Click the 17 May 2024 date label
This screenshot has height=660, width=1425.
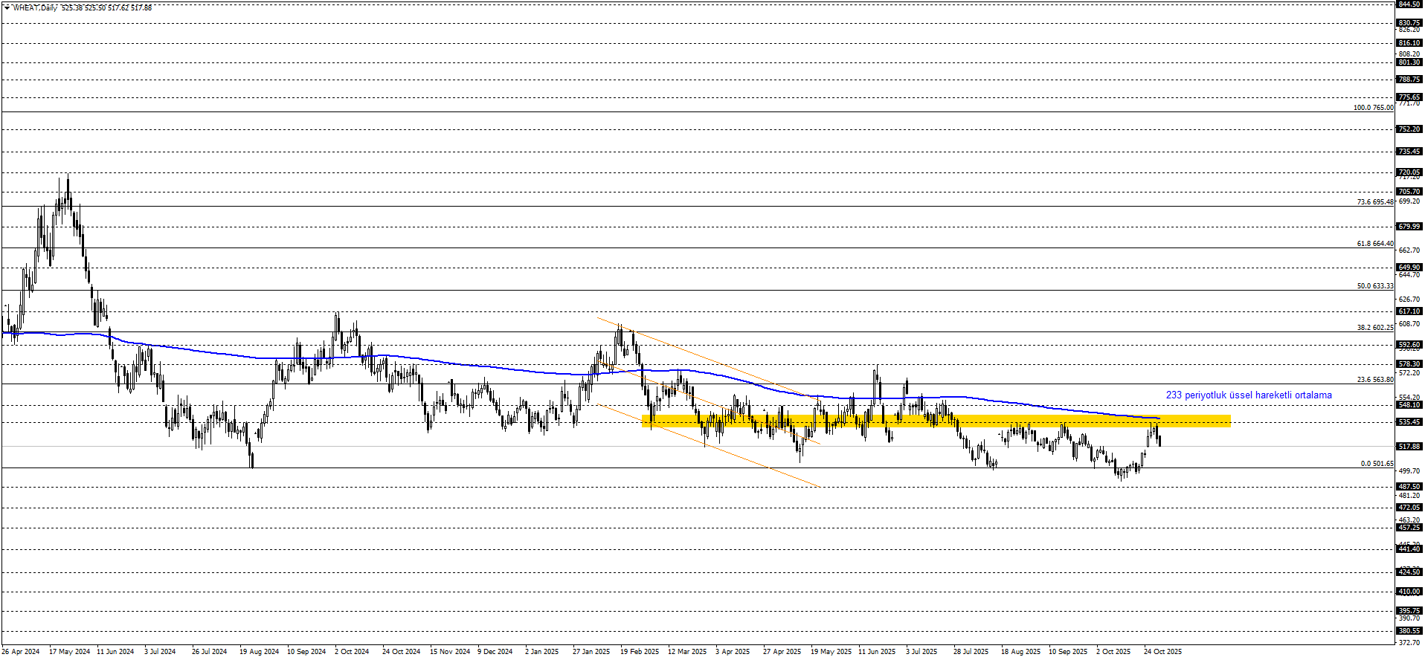(69, 652)
